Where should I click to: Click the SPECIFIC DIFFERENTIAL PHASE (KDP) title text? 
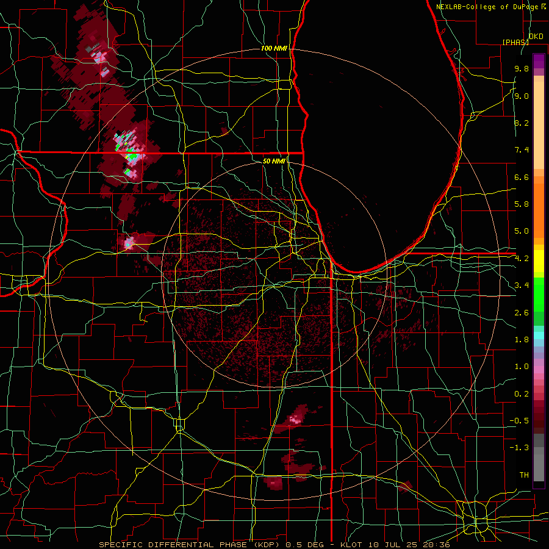point(191,545)
